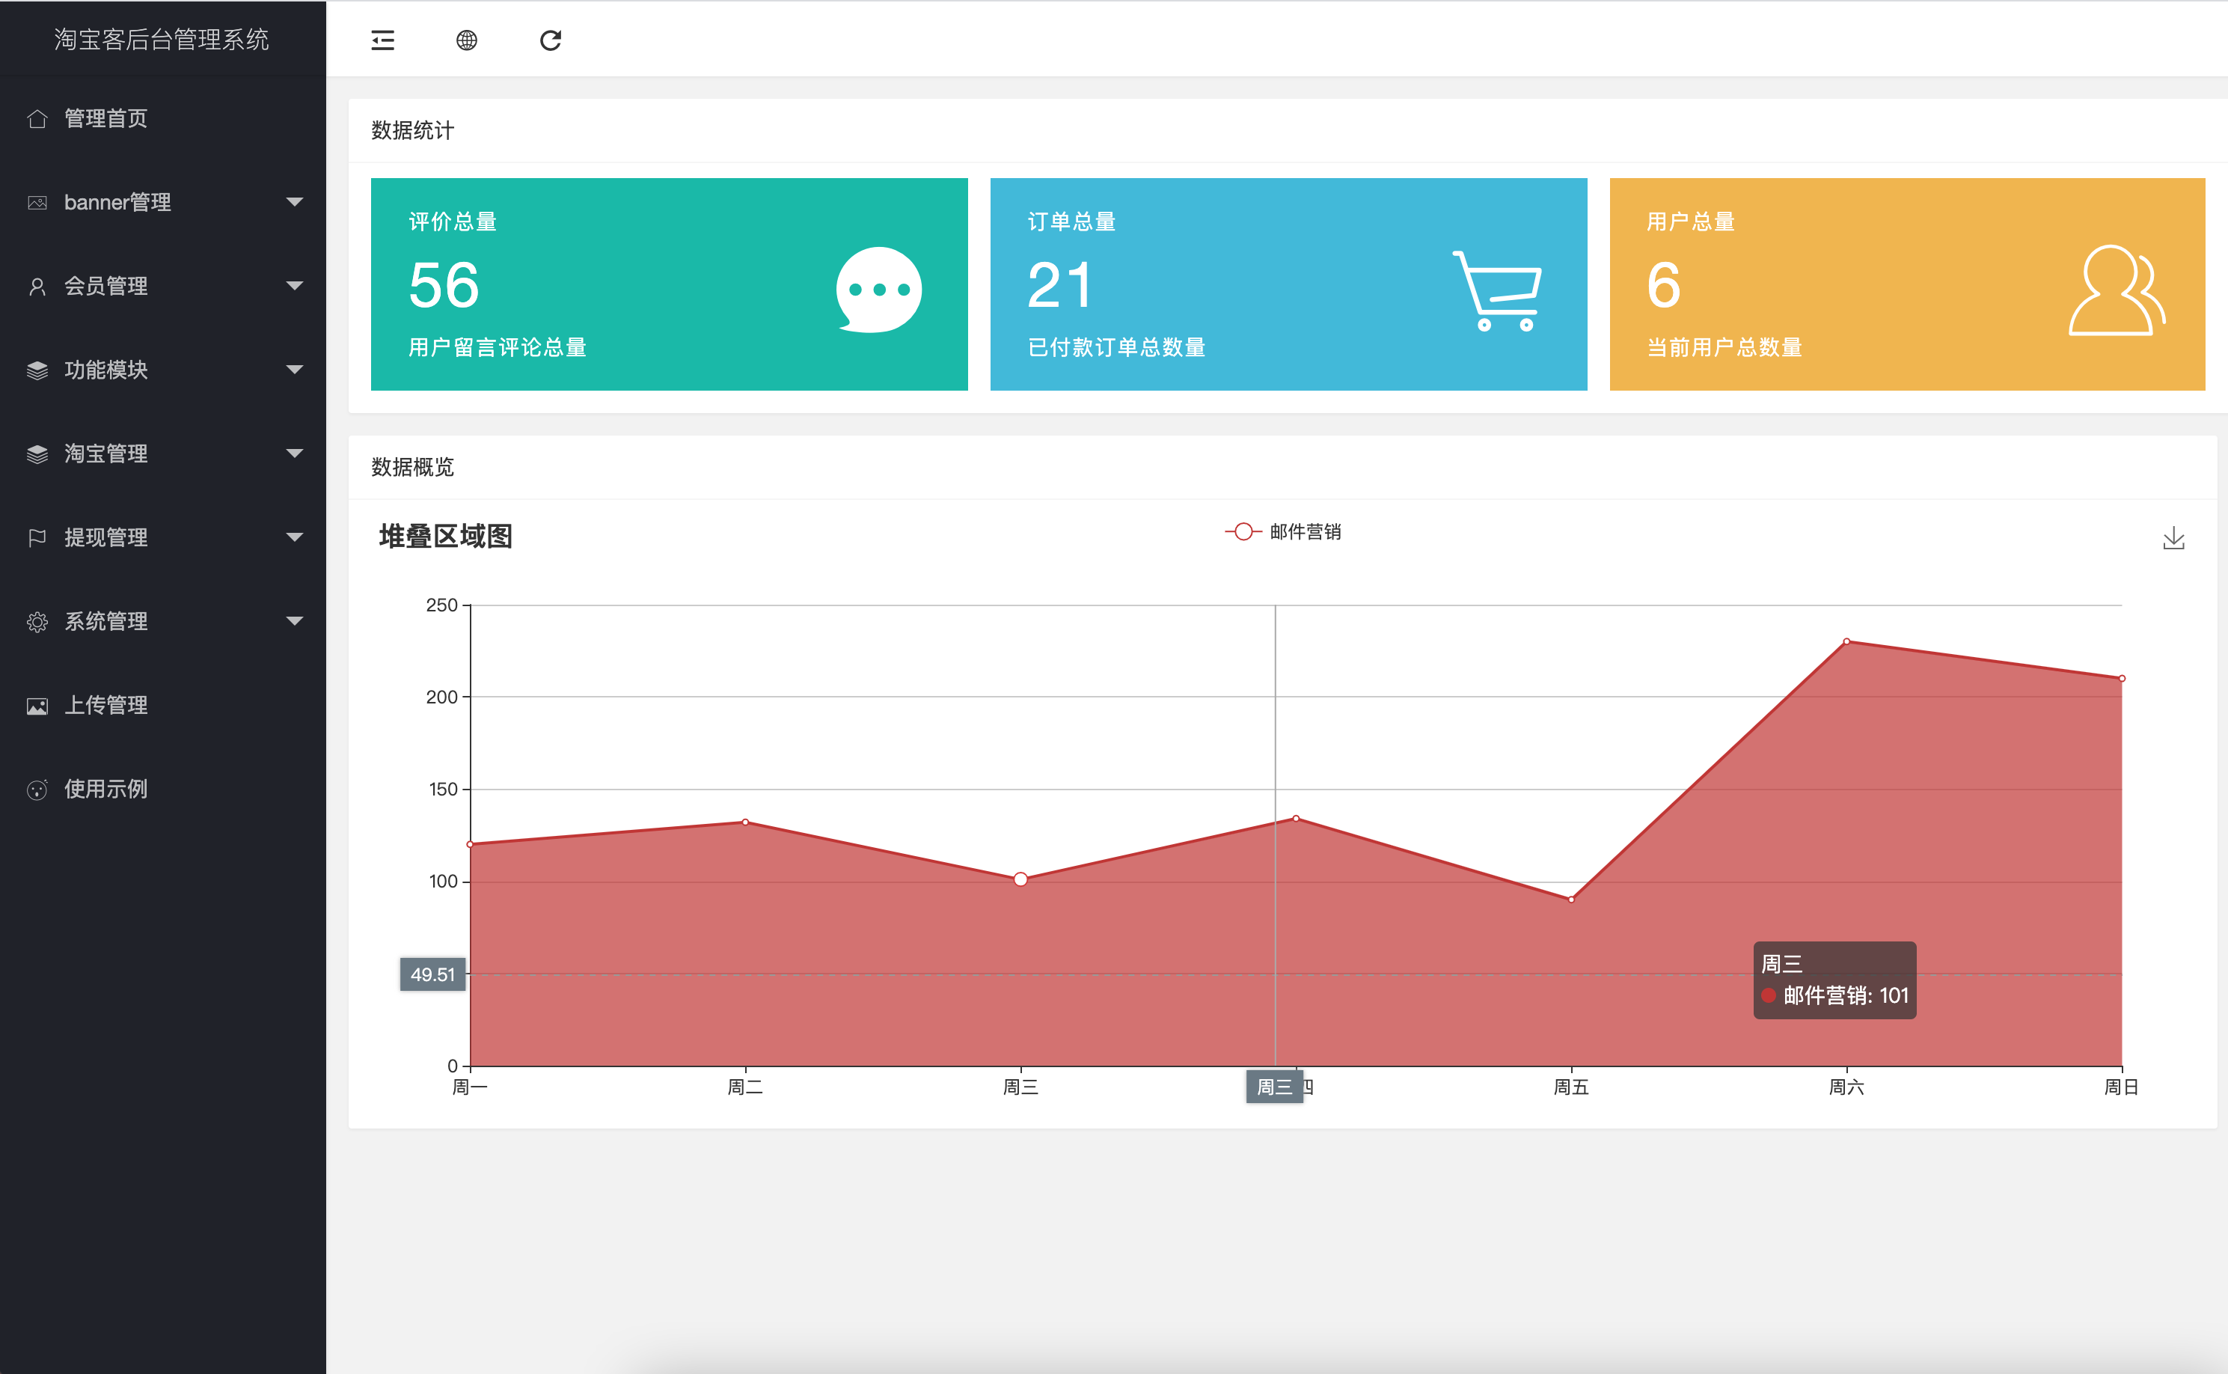Click the globe website icon
2228x1374 pixels.
pyautogui.click(x=466, y=40)
